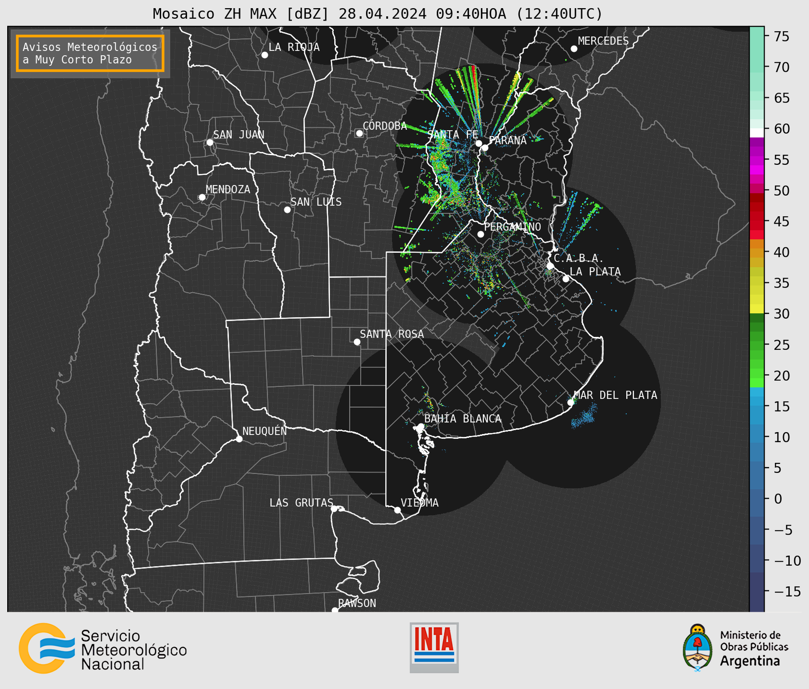The height and width of the screenshot is (689, 809).
Task: Click the CÓRDOBA map label
Action: point(385,126)
